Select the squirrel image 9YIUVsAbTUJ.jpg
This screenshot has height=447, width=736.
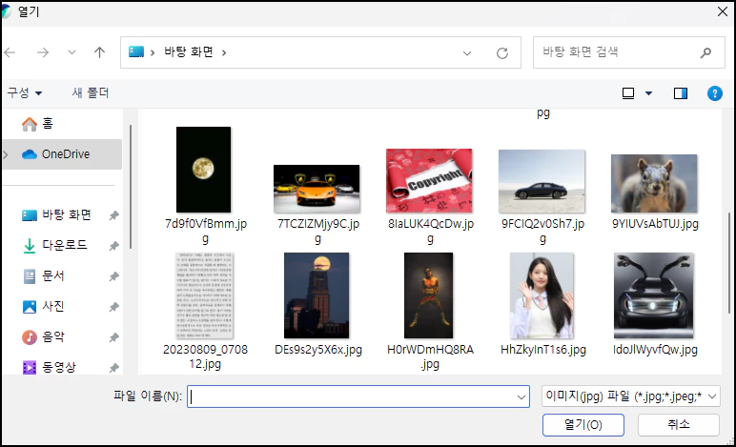(x=654, y=184)
